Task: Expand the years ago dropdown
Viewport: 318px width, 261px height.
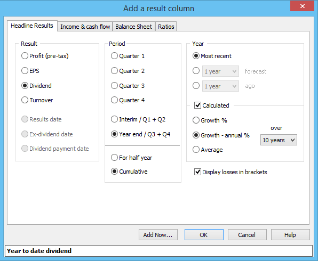Action: pyautogui.click(x=220, y=86)
